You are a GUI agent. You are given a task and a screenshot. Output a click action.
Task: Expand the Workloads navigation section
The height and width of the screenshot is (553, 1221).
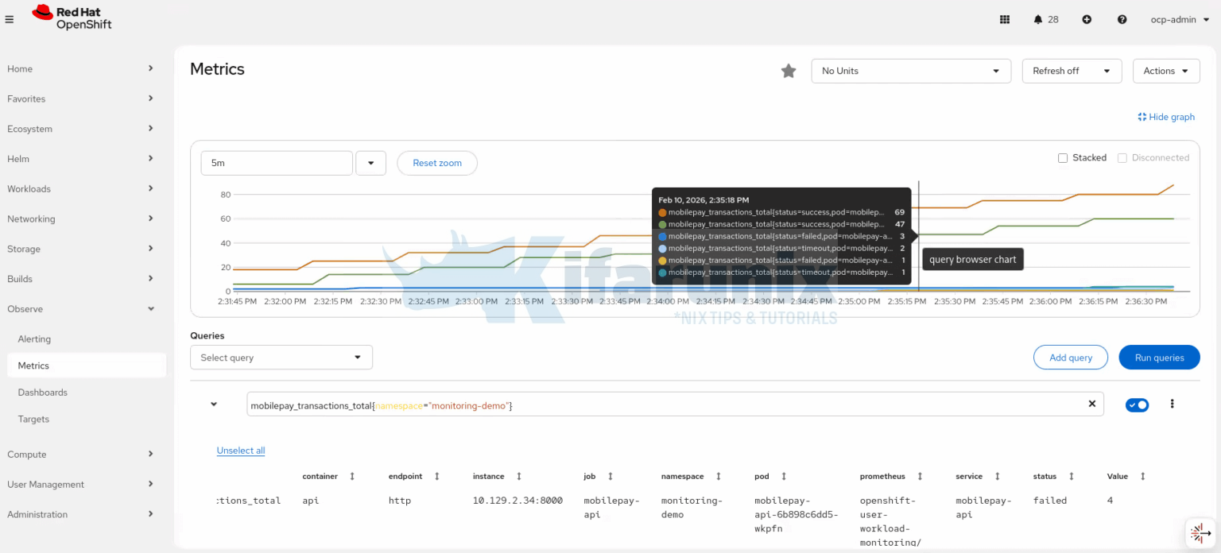81,189
